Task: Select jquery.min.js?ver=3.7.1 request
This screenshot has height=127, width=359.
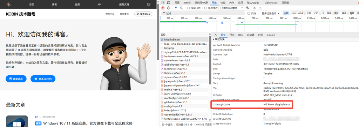Action: 184,81
